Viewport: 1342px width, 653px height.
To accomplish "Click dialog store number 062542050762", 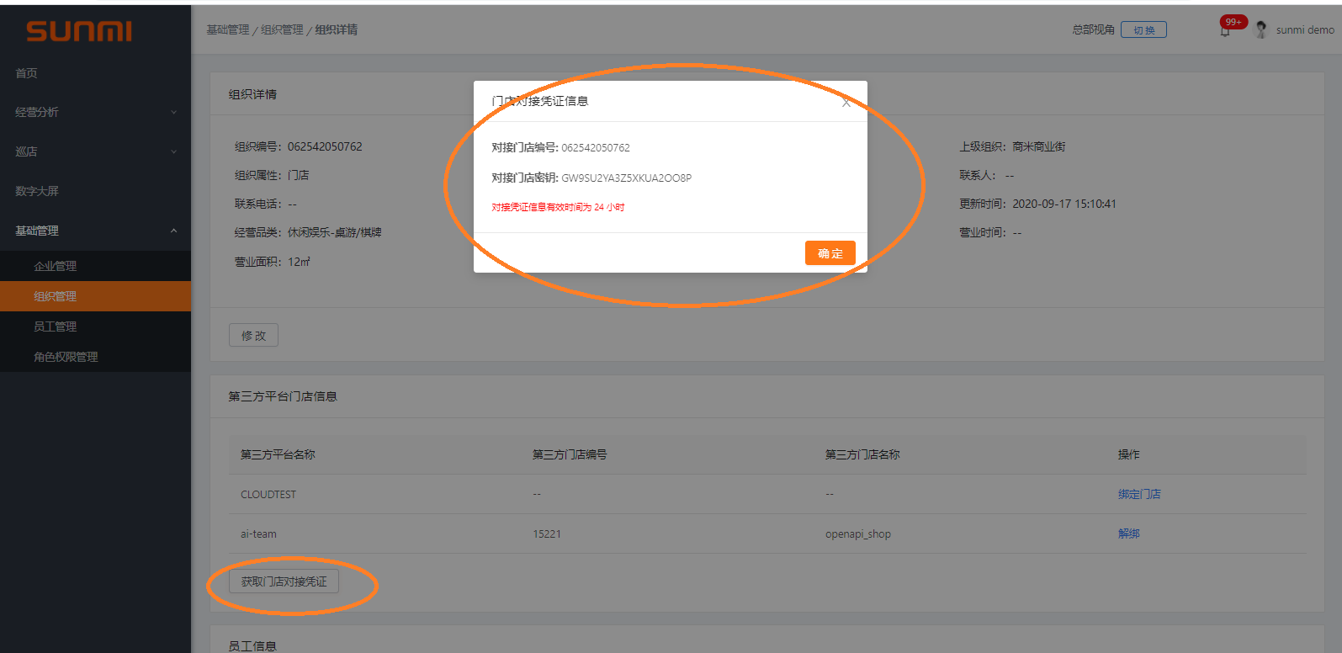I will 596,147.
